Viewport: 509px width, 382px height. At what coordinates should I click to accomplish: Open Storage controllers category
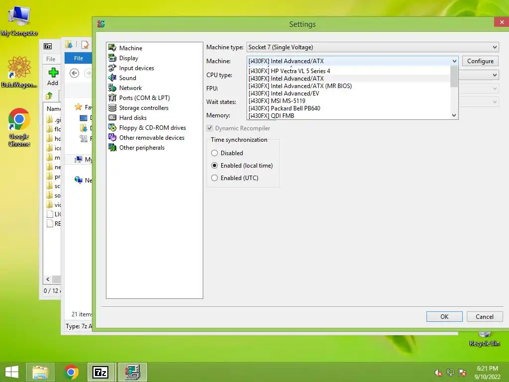pyautogui.click(x=139, y=108)
